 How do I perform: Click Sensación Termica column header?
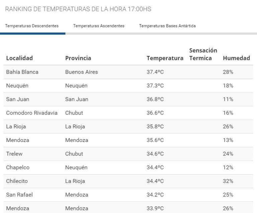203,54
